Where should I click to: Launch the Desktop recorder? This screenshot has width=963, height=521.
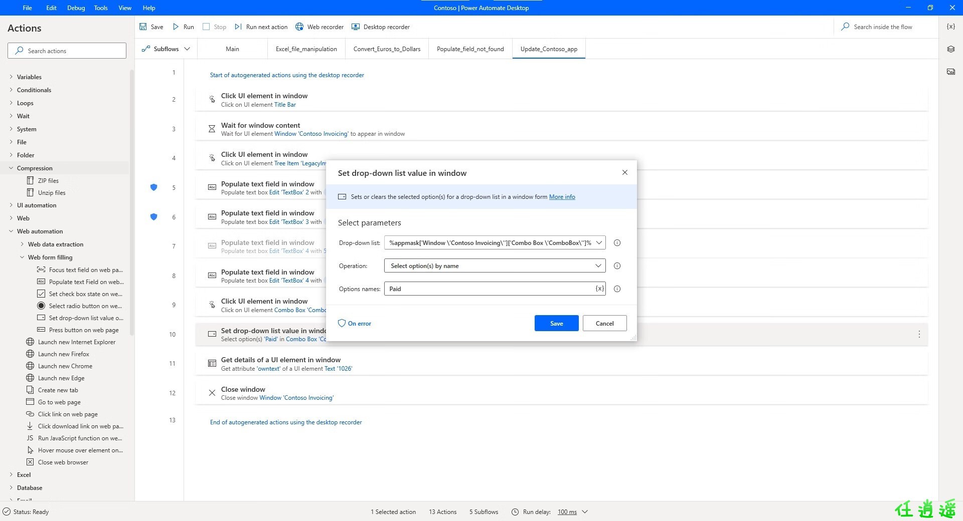click(380, 27)
